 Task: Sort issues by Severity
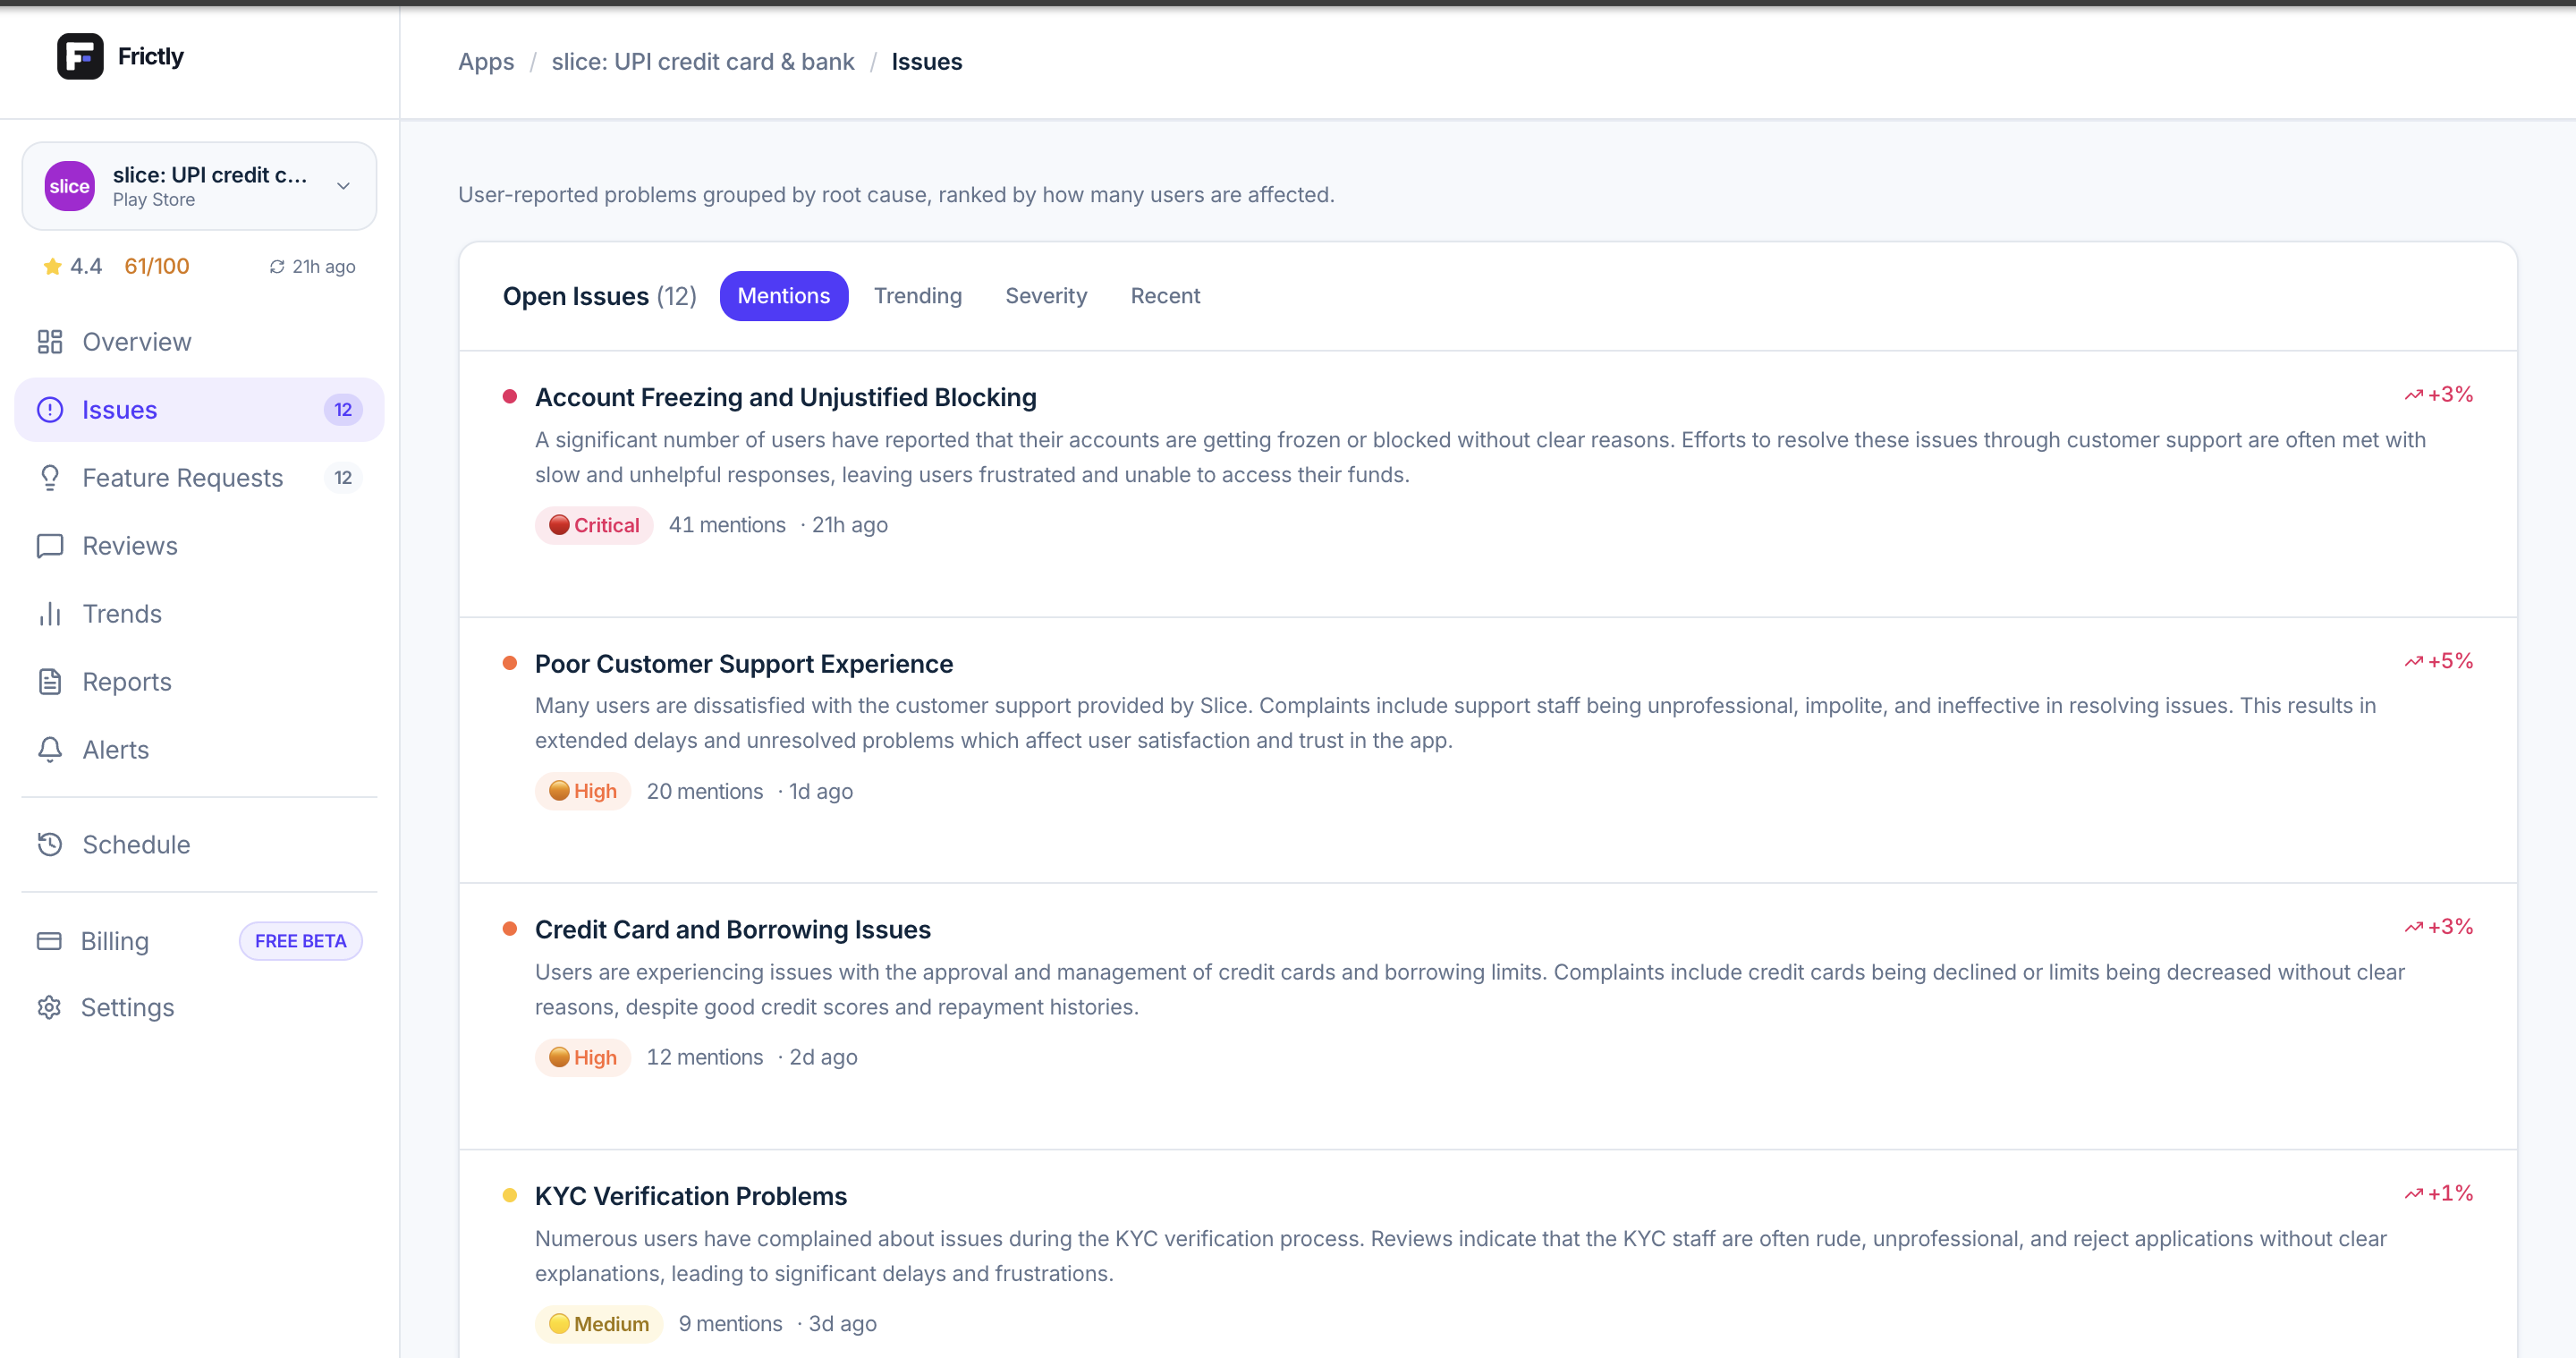[1046, 296]
